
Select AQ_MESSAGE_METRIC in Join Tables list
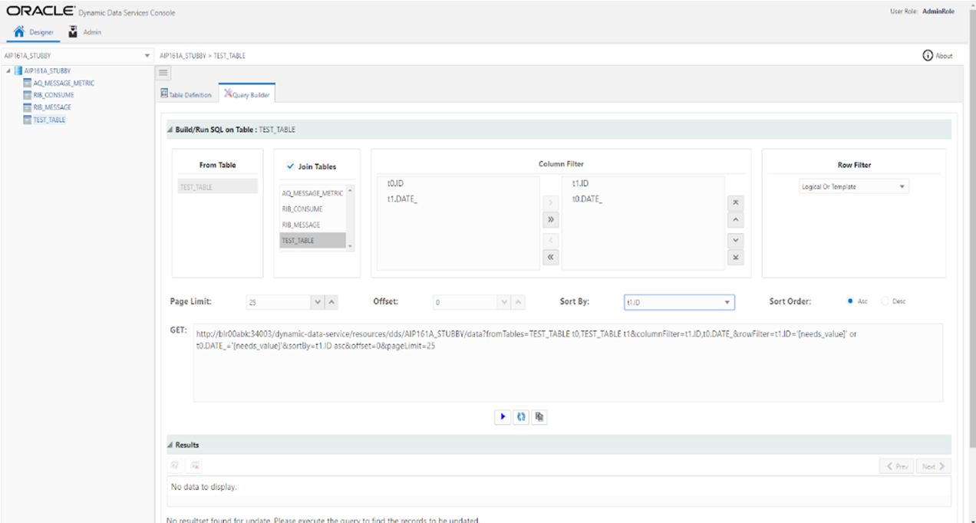click(312, 193)
